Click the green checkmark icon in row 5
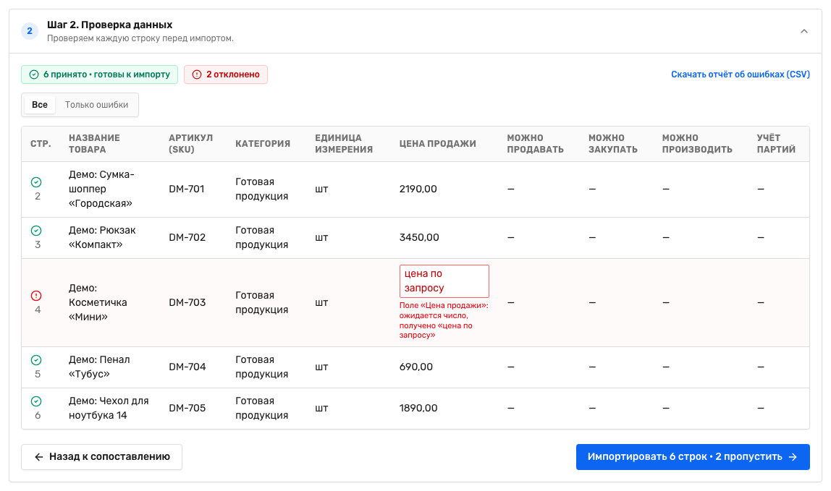The image size is (831, 491). coord(36,360)
